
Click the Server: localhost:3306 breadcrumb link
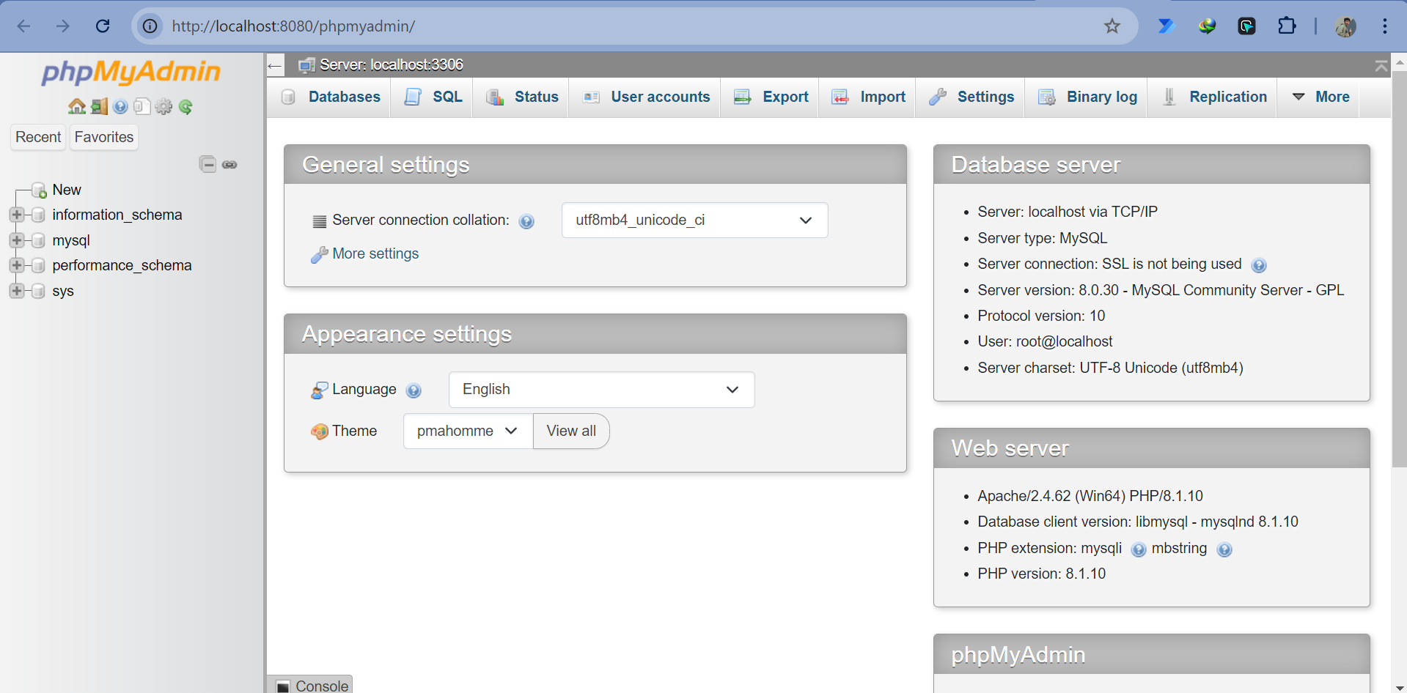point(391,65)
